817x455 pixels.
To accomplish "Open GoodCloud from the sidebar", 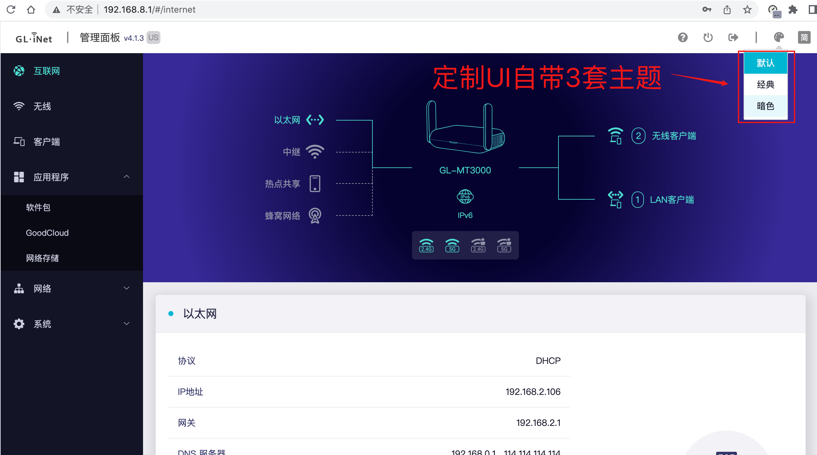I will (47, 233).
